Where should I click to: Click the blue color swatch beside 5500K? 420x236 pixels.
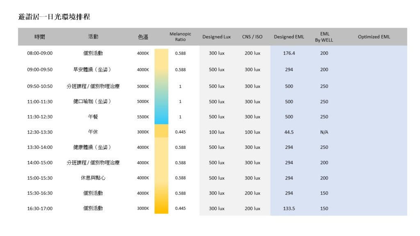pos(161,117)
